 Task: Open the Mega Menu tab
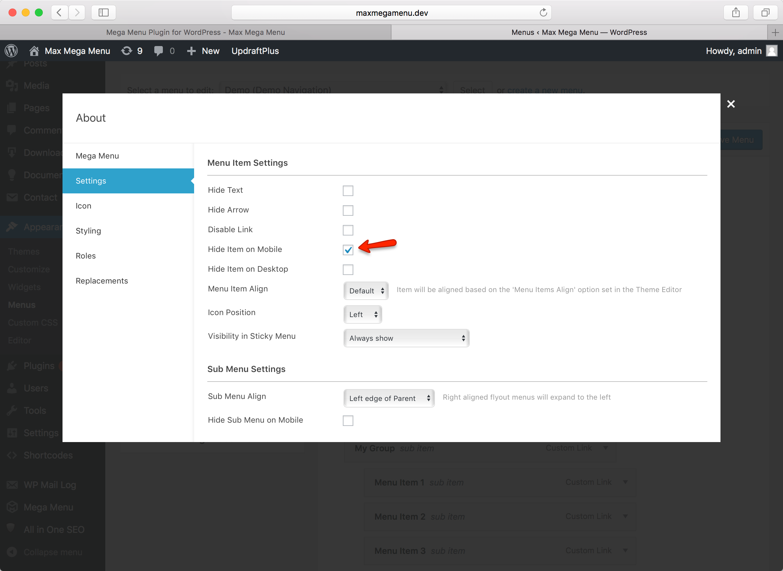click(x=97, y=156)
